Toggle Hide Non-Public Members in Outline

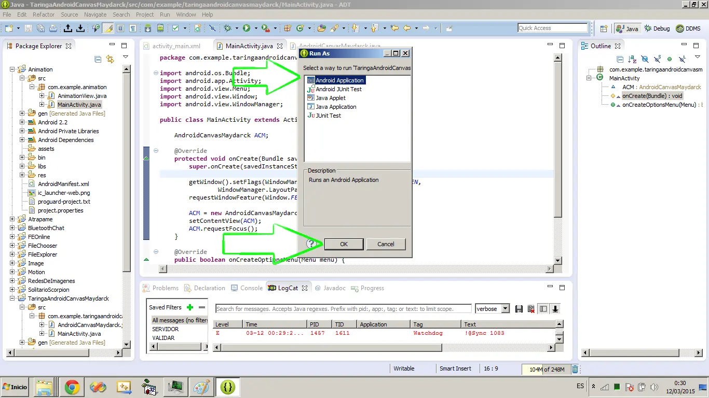[670, 60]
